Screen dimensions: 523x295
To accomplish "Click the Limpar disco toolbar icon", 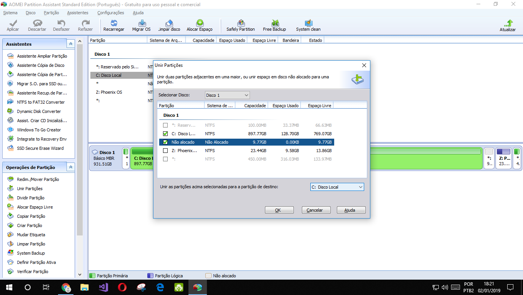I will (169, 26).
